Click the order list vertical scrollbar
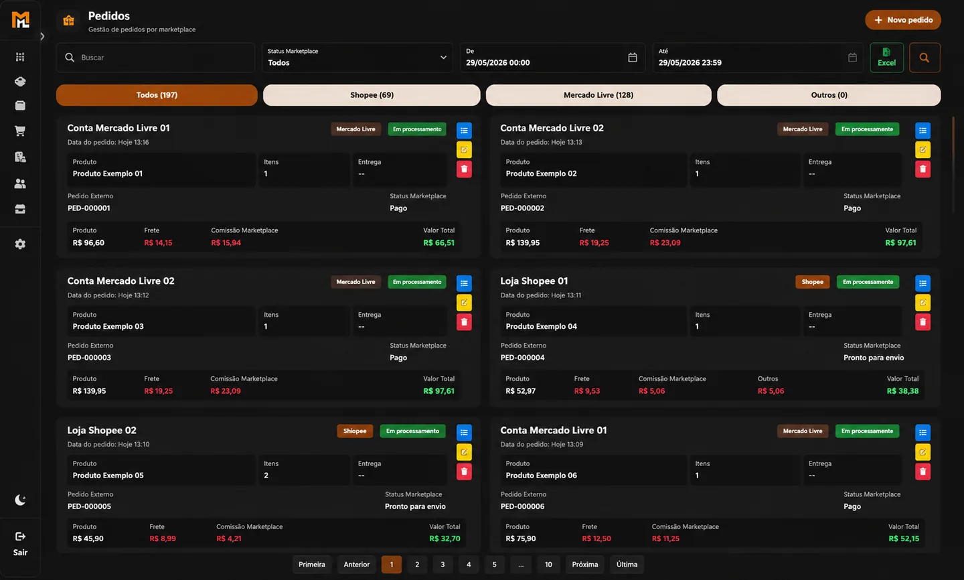Screen dimensions: 964x580 tap(953, 164)
